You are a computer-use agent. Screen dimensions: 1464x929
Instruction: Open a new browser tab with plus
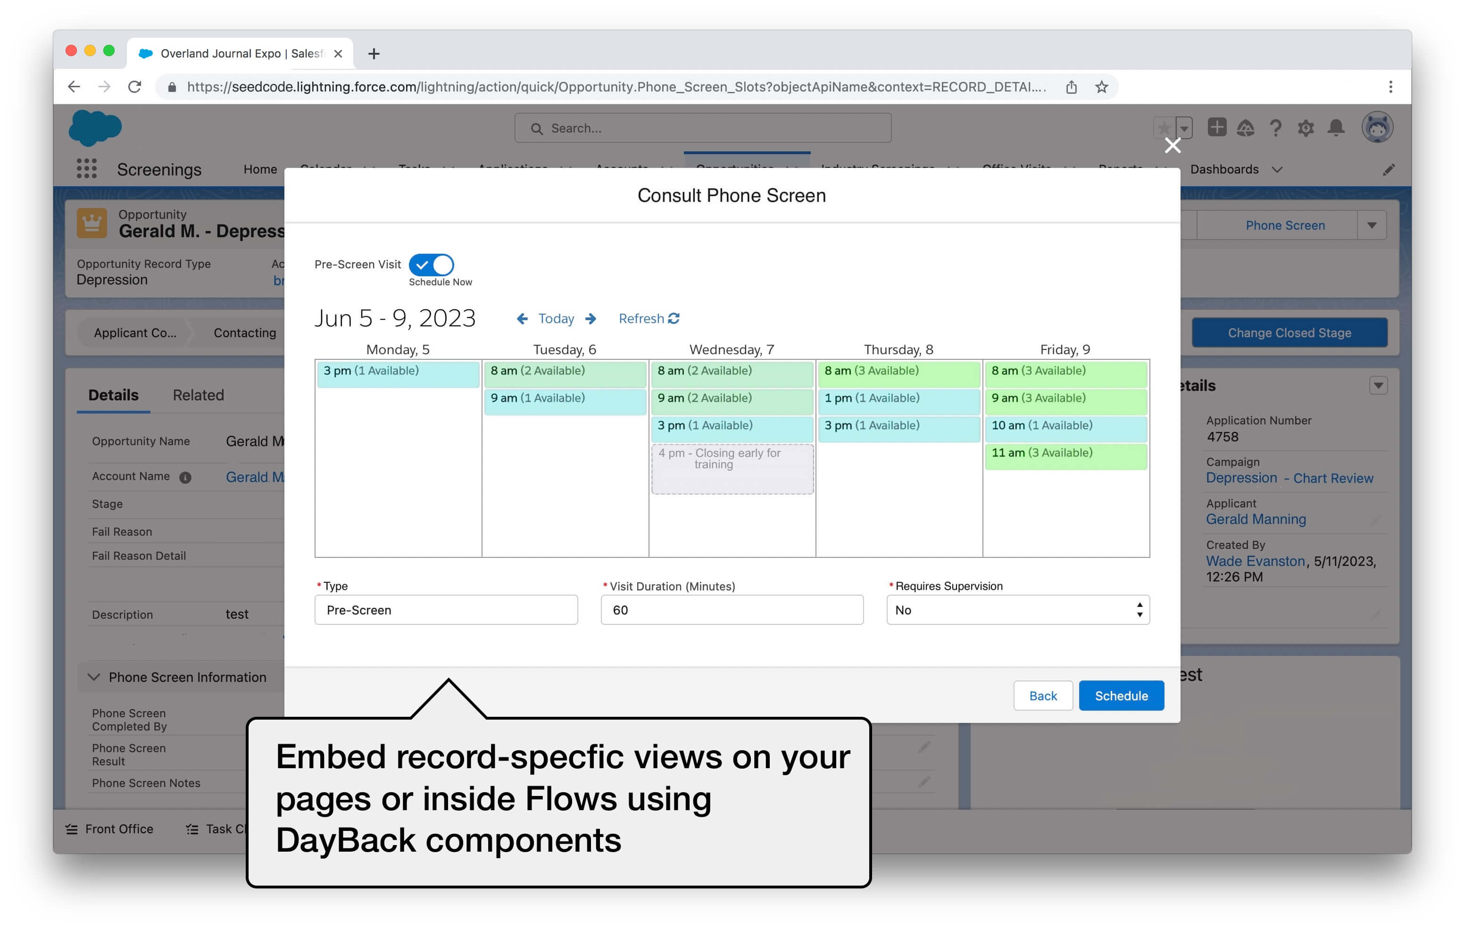374,53
